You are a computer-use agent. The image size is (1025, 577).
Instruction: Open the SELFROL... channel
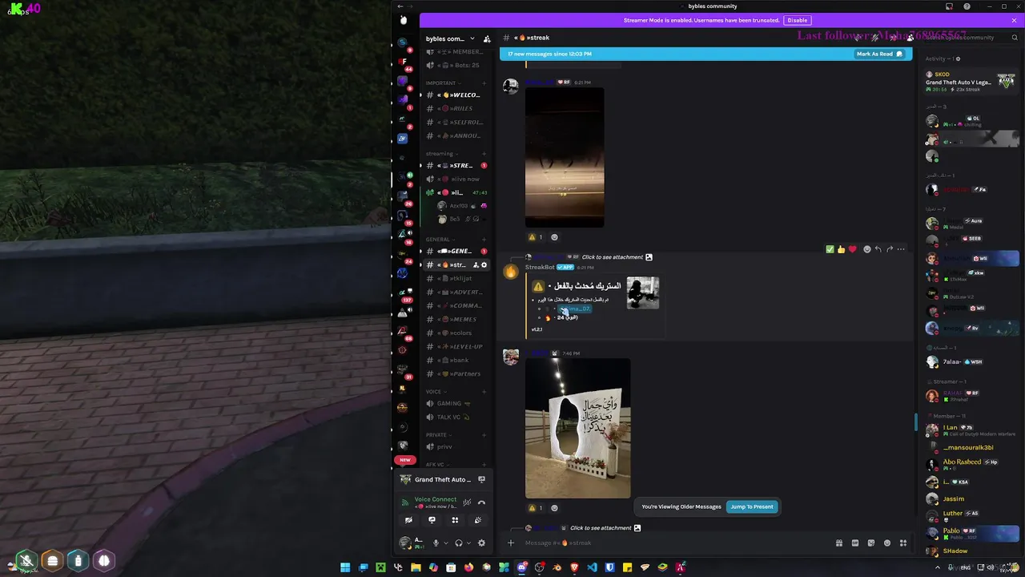[456, 122]
